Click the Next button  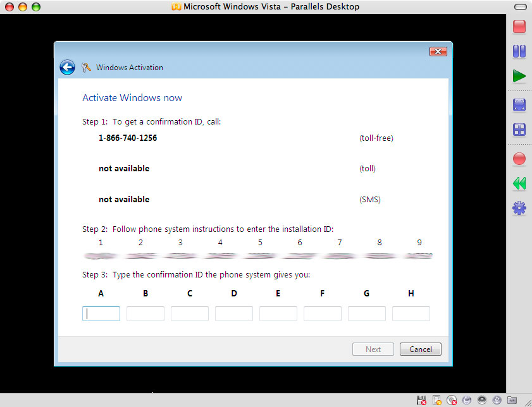point(373,349)
